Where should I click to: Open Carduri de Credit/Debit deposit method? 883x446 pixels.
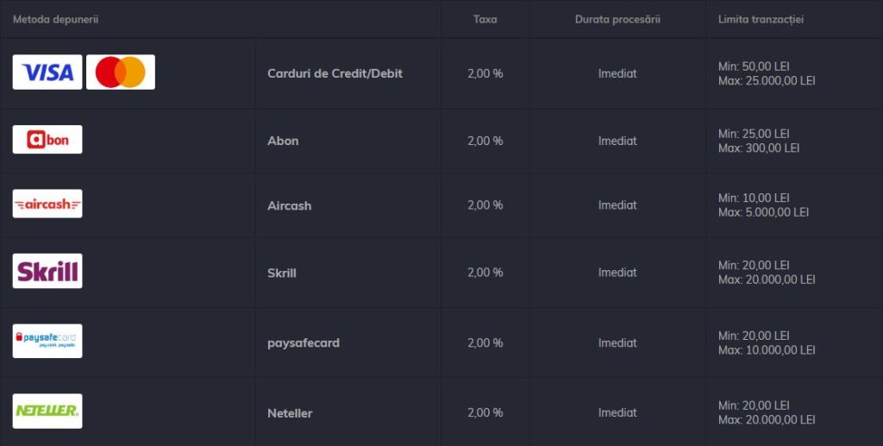[x=335, y=73]
